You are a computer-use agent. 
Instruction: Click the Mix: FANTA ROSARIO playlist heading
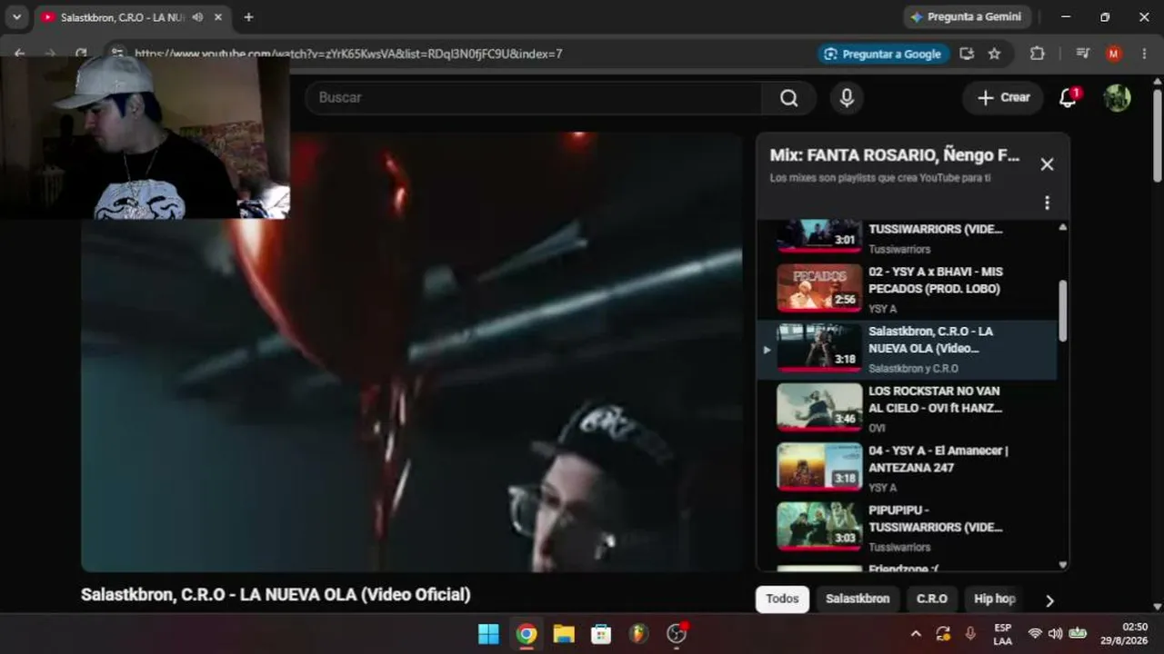[x=895, y=155]
